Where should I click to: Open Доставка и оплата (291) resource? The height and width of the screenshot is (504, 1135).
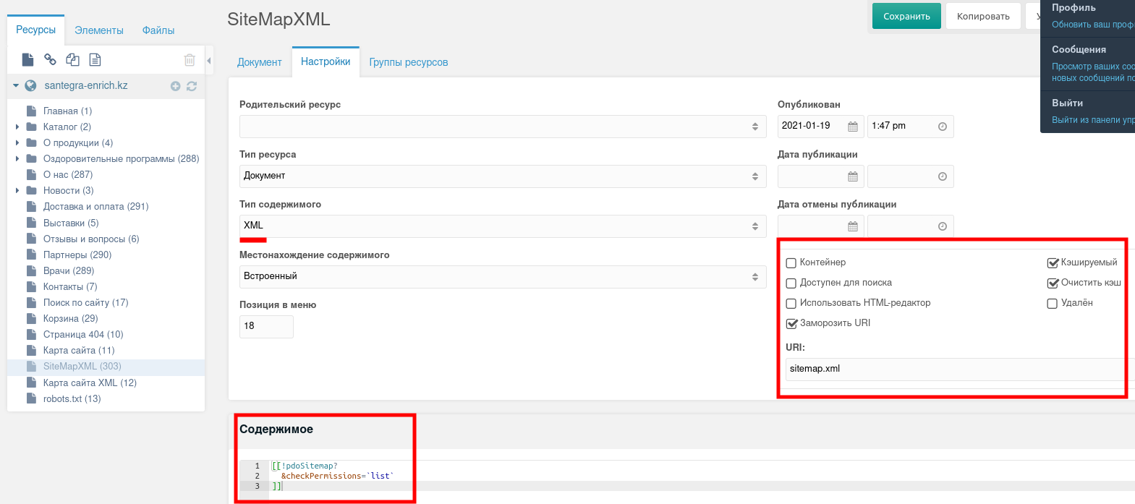point(95,206)
